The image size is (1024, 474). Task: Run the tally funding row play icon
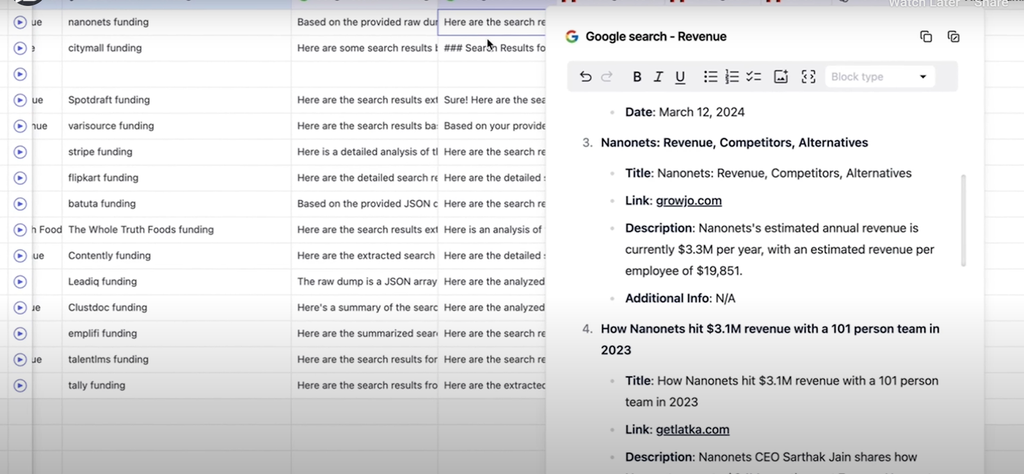(x=20, y=386)
